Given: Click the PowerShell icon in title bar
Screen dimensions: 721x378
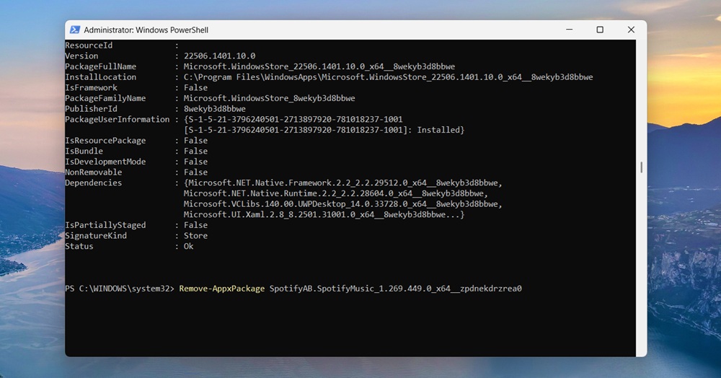Looking at the screenshot, I should [74, 30].
